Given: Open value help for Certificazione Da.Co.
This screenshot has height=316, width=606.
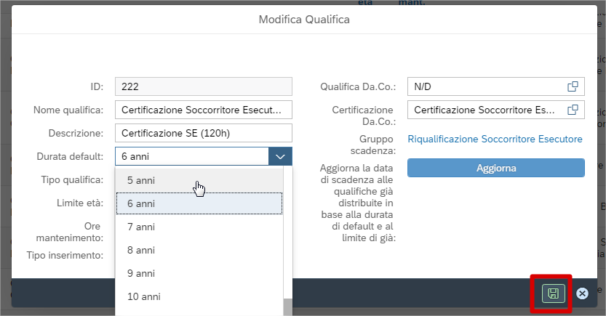Looking at the screenshot, I should point(573,110).
